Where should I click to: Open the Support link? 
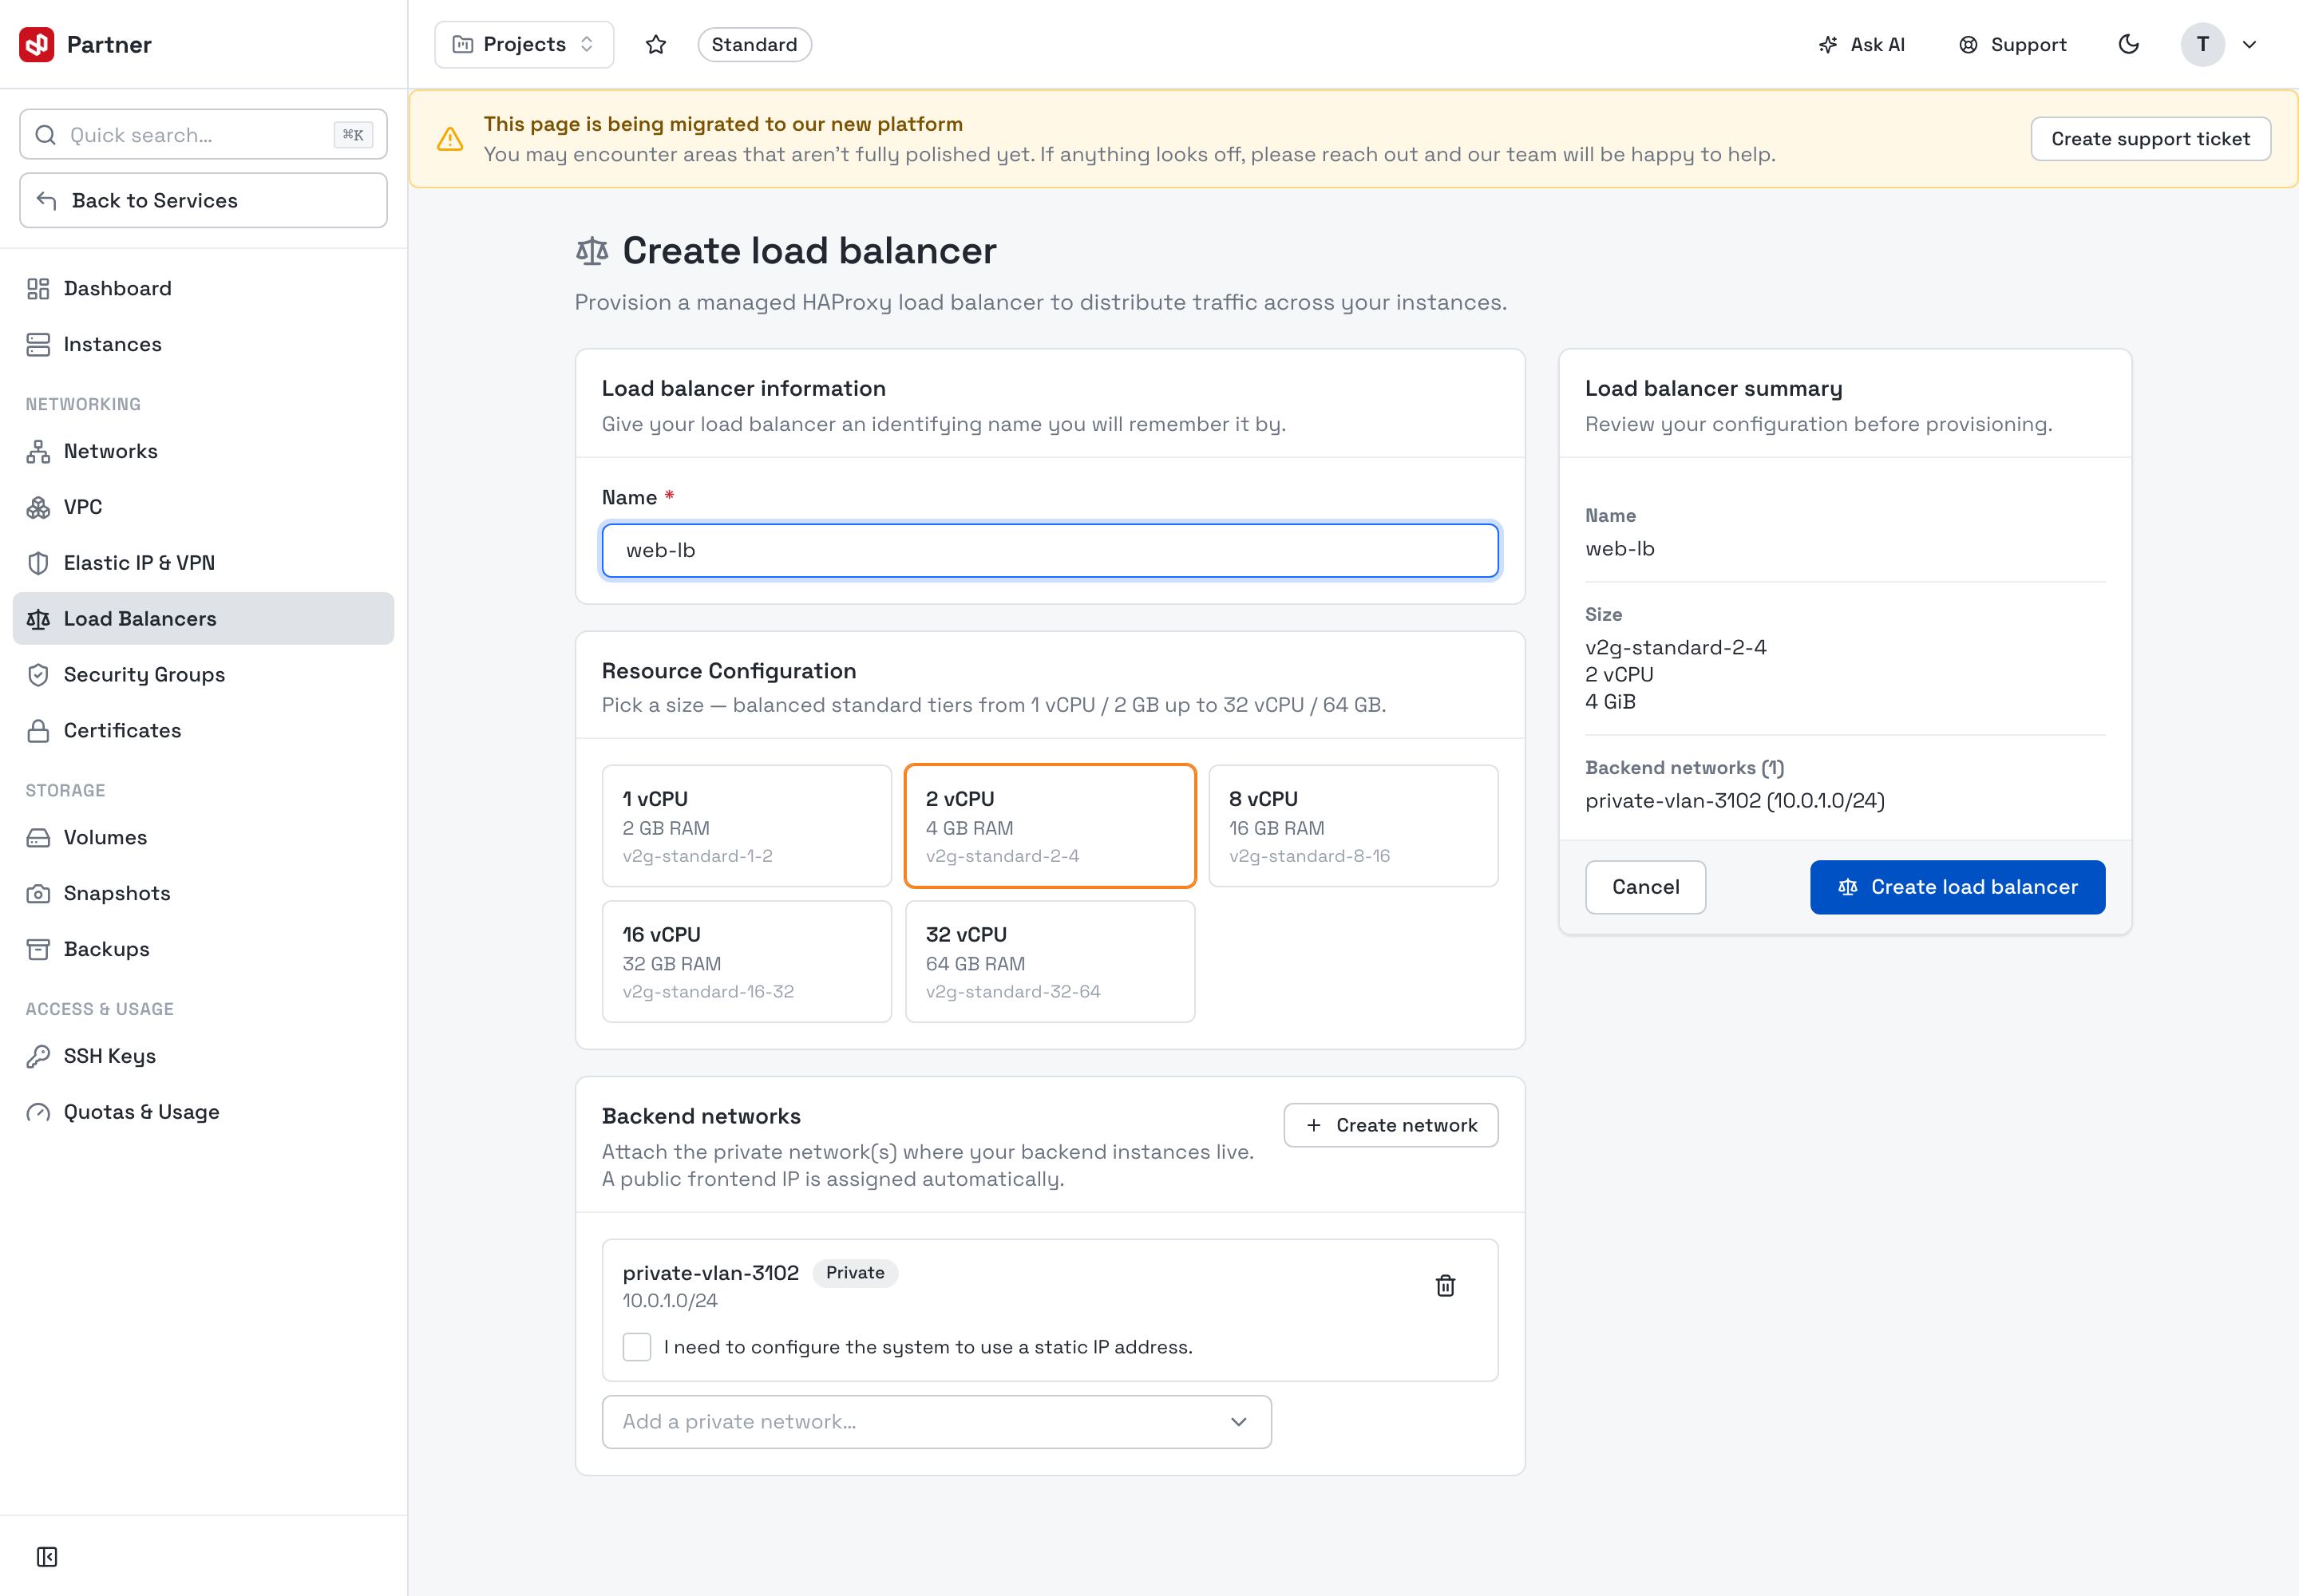[x=2013, y=44]
